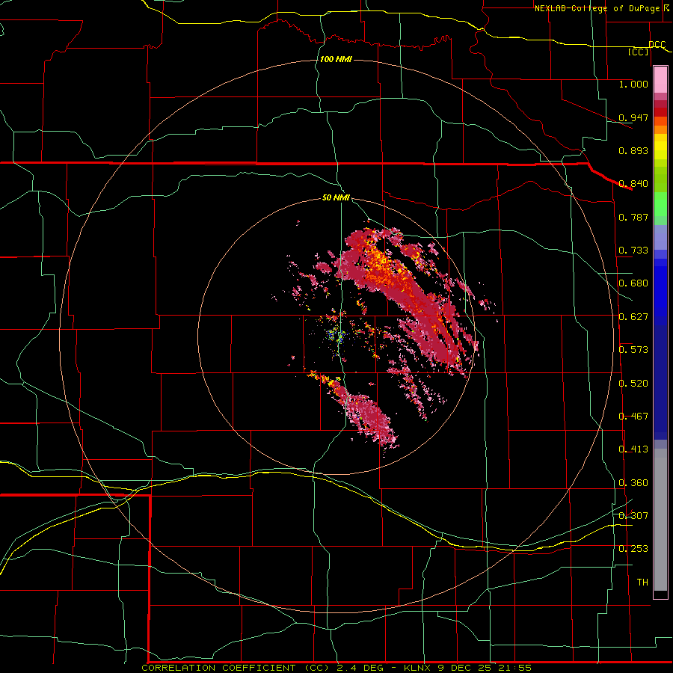This screenshot has height=673, width=673.
Task: Click the 0.947 legend value
Action: coord(633,117)
